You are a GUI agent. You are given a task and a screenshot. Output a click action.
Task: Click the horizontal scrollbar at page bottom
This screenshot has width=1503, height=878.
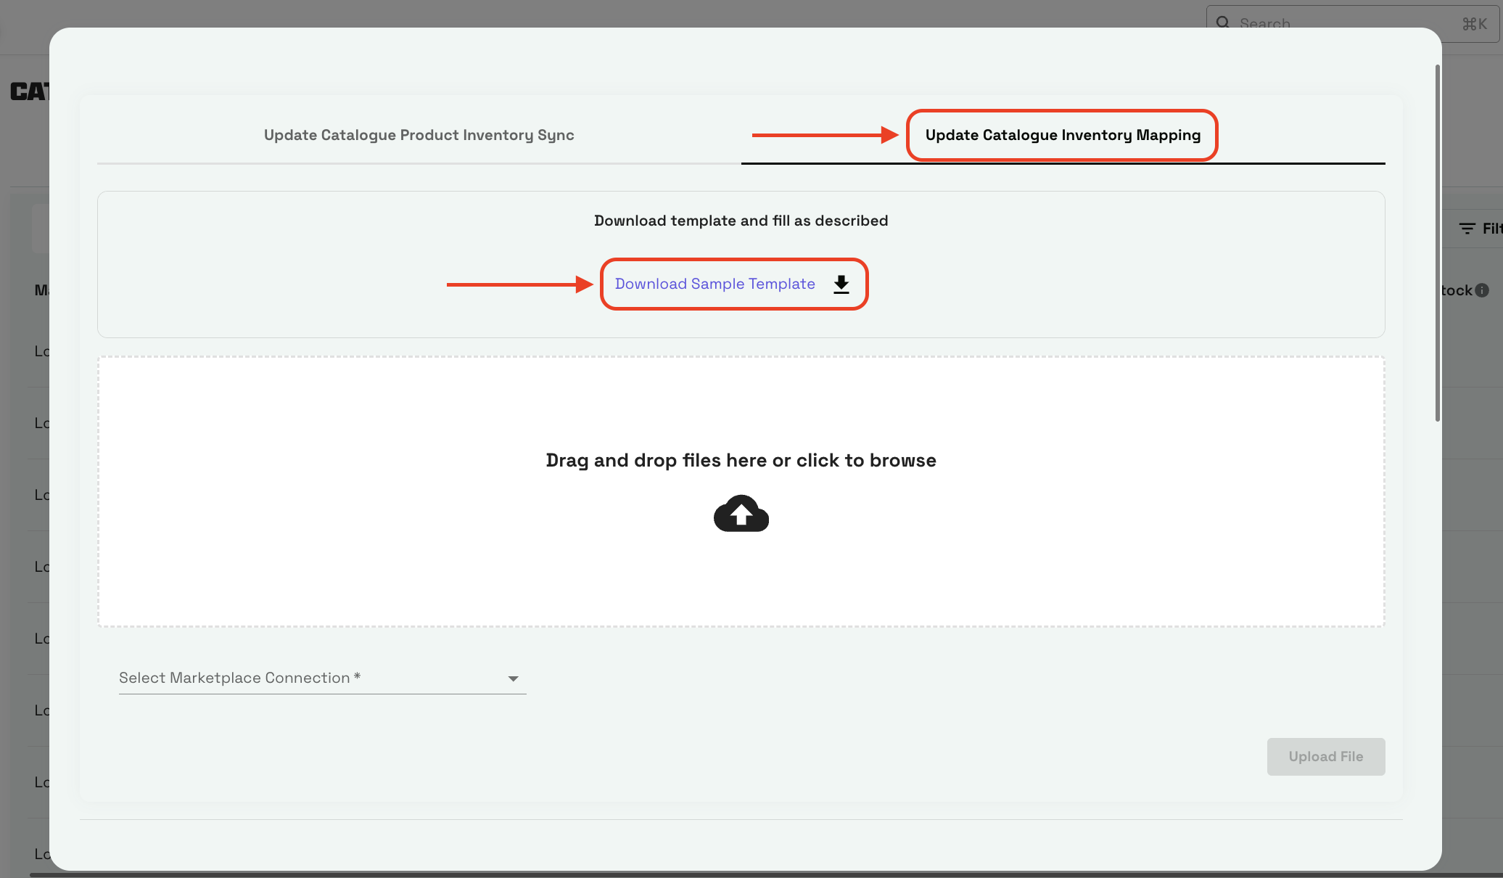click(x=725, y=874)
